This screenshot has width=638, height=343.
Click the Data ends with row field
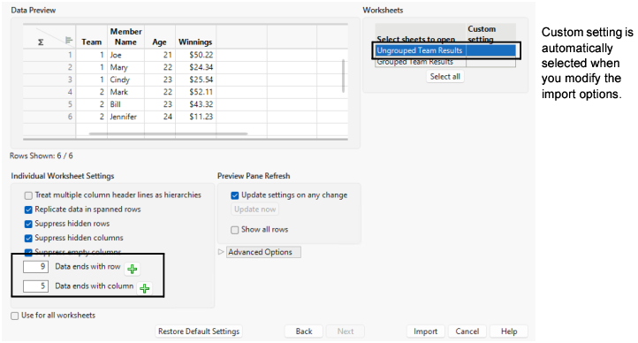[36, 267]
